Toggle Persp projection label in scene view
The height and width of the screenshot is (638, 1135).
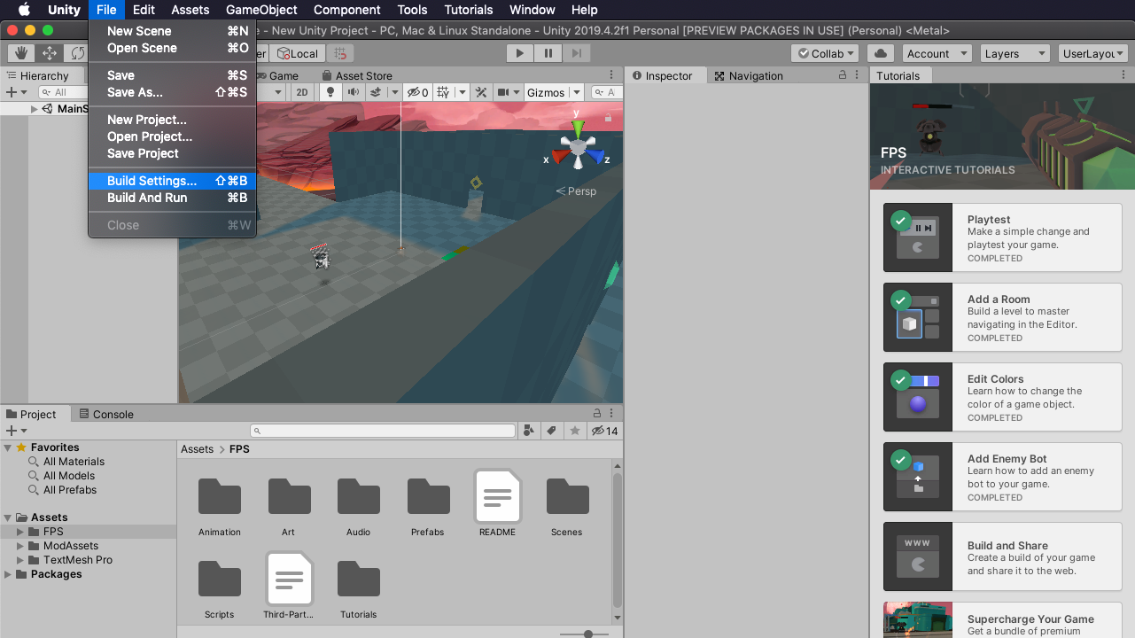tap(576, 191)
